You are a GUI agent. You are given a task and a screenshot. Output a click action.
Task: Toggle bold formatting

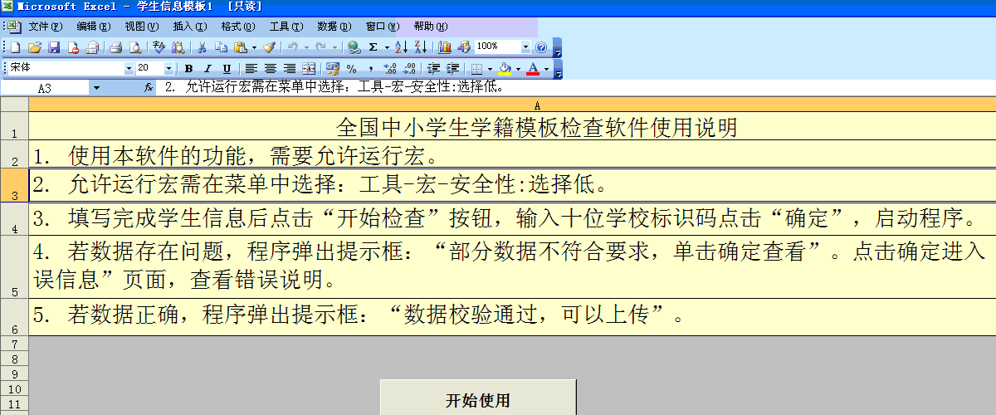(188, 68)
